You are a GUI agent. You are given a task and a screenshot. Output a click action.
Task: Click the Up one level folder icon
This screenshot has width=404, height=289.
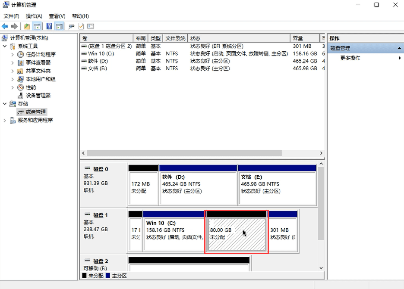[x=27, y=26]
